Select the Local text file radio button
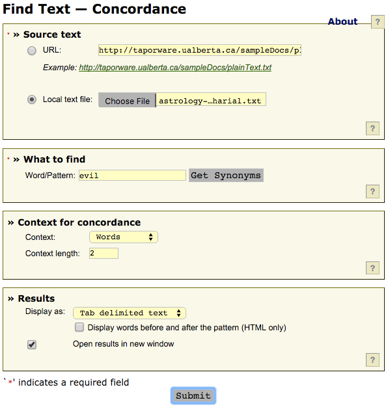This screenshot has width=388, height=409. tap(32, 99)
